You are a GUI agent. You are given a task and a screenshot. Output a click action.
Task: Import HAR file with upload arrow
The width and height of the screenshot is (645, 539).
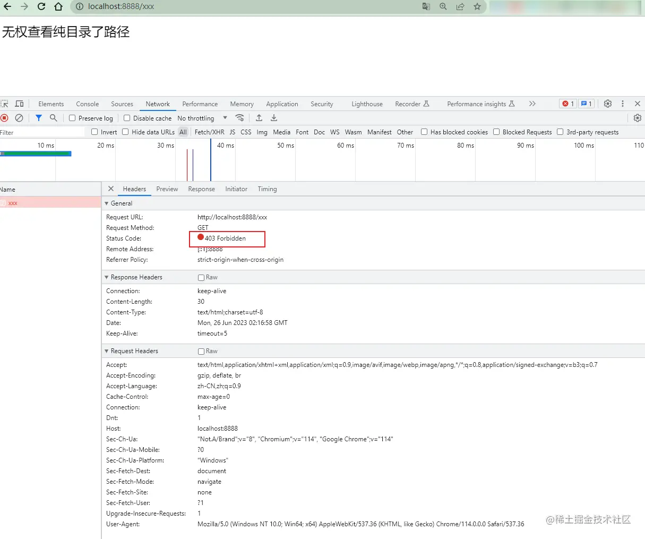tap(259, 118)
